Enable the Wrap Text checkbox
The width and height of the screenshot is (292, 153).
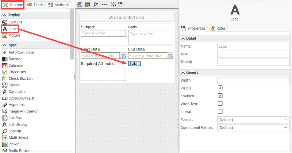click(220, 104)
